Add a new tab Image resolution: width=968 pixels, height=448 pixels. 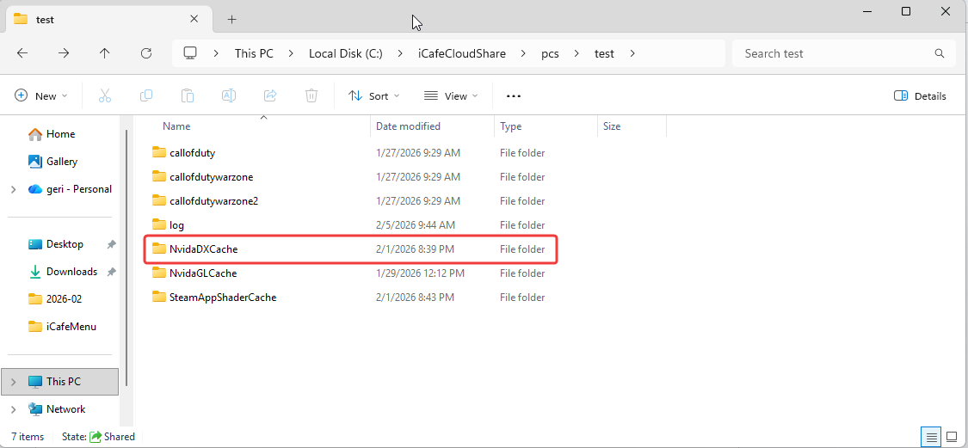tap(231, 19)
